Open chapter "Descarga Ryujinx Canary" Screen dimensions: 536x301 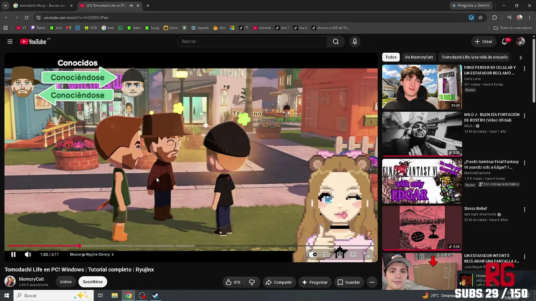click(x=92, y=254)
